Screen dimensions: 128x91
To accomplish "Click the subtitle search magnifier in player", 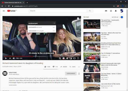I will pos(60,58).
